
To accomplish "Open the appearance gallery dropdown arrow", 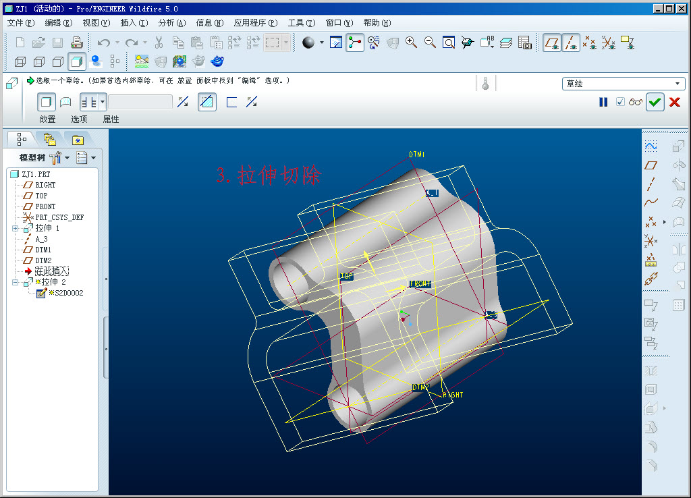I will pyautogui.click(x=322, y=43).
